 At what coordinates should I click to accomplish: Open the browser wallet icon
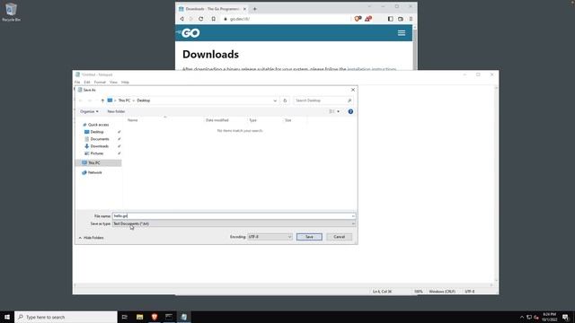pos(401,19)
